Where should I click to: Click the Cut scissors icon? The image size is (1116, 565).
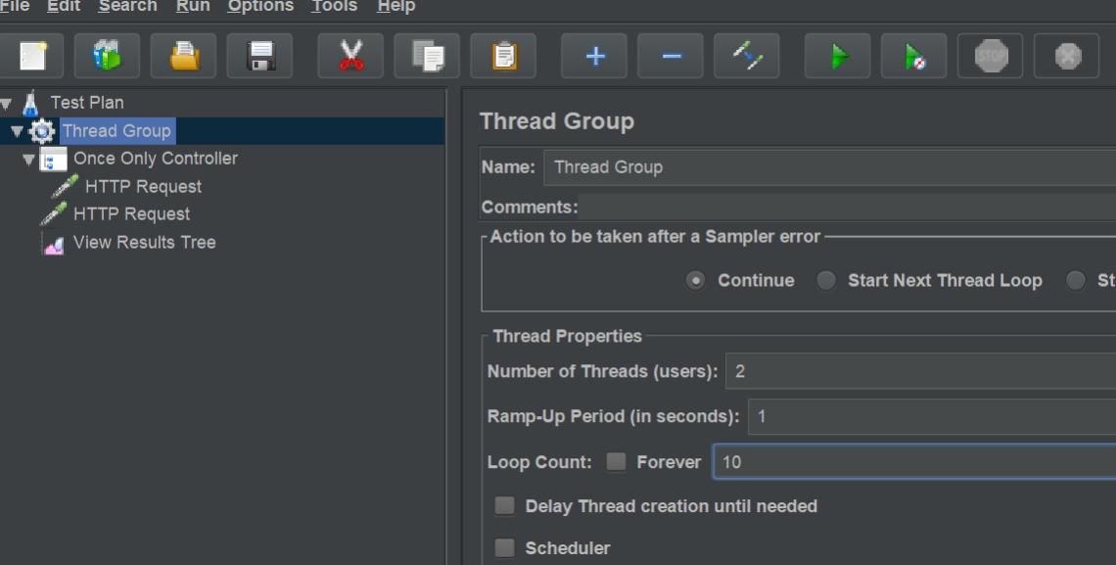coord(350,56)
